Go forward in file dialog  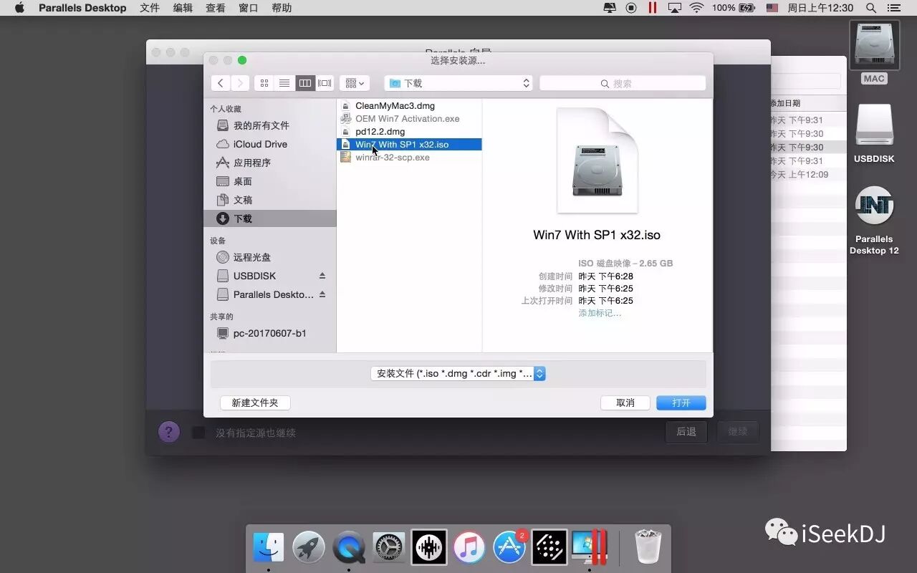click(240, 83)
